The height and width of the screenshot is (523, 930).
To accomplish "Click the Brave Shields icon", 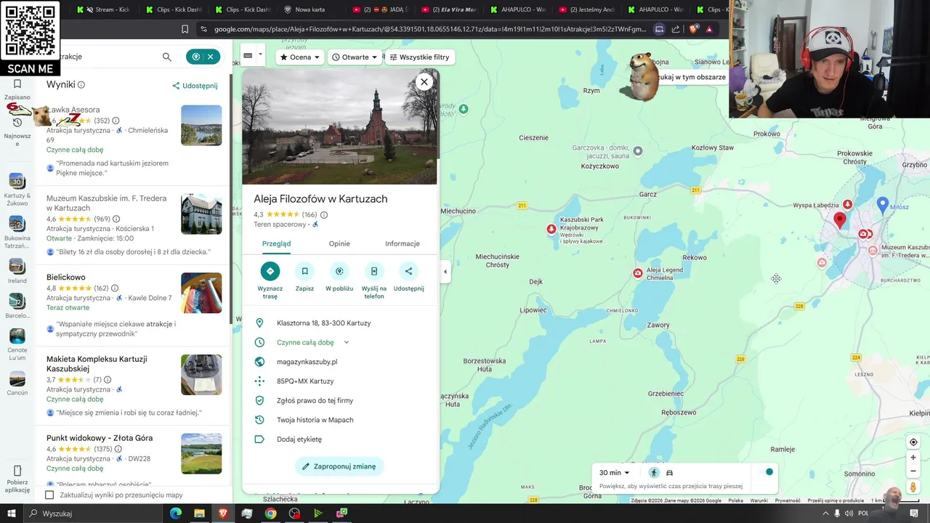I will click(693, 29).
